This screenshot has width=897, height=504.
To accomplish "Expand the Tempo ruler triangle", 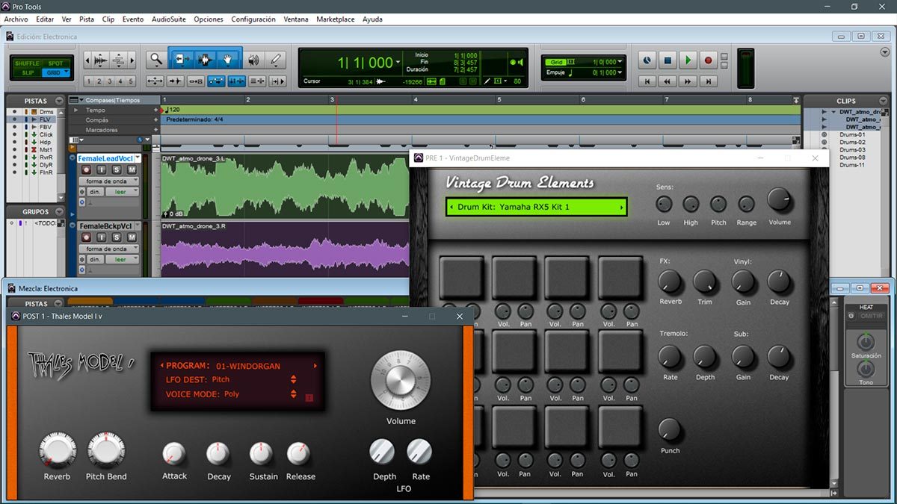I will point(75,110).
